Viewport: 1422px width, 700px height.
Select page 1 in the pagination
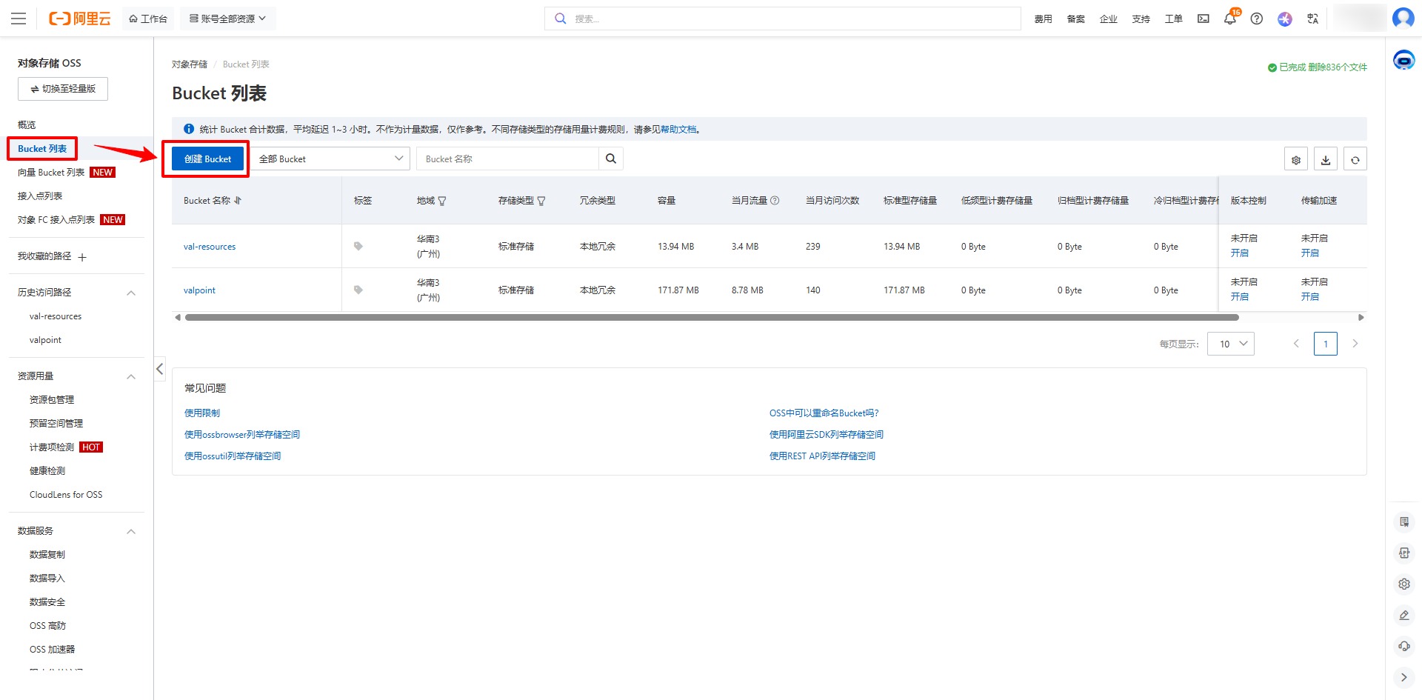pos(1326,344)
